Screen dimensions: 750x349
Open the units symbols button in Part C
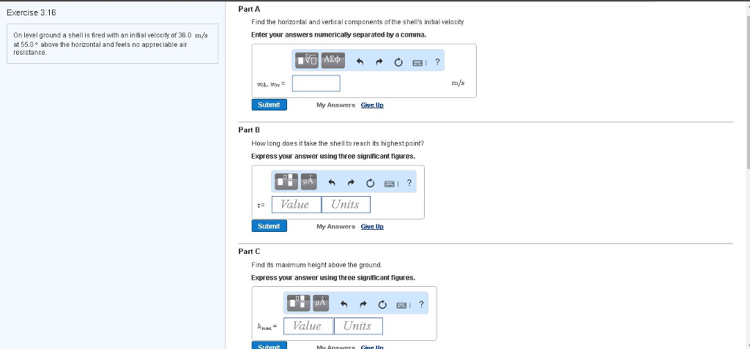click(321, 303)
